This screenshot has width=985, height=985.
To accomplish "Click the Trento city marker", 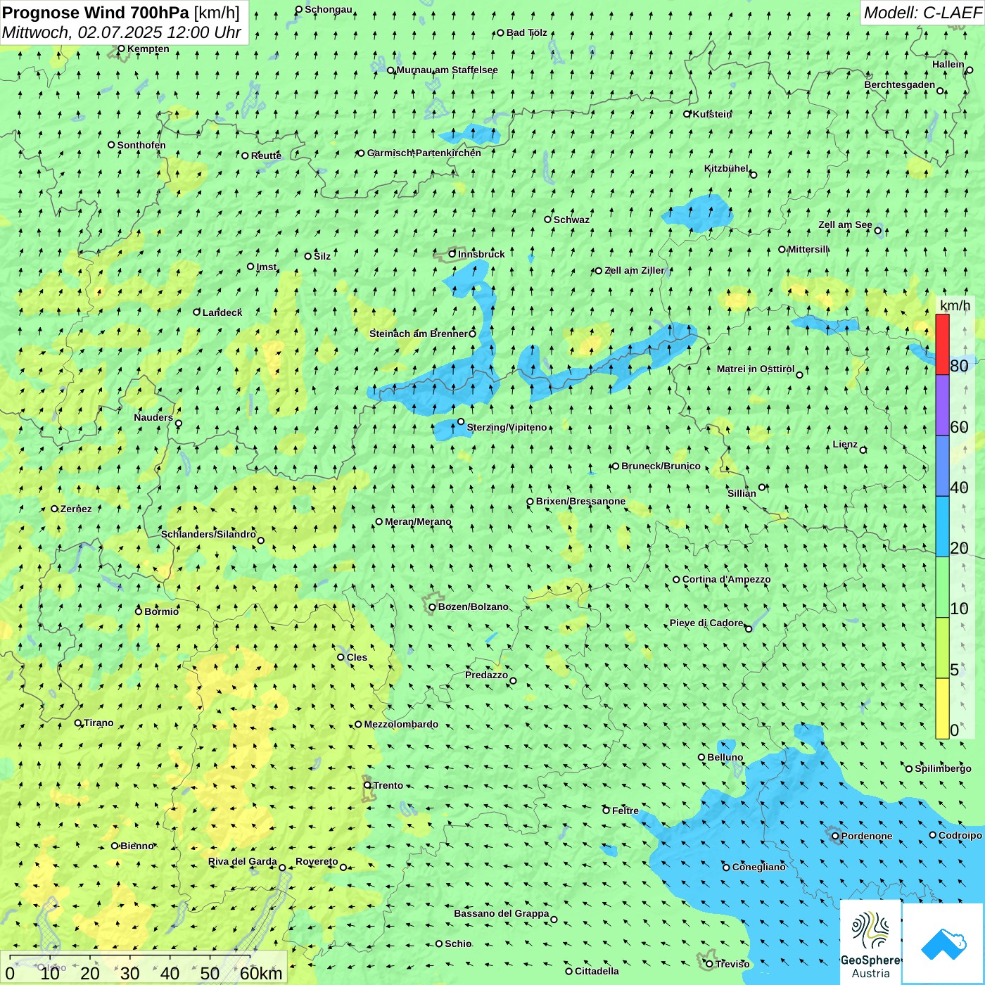I will 367,785.
